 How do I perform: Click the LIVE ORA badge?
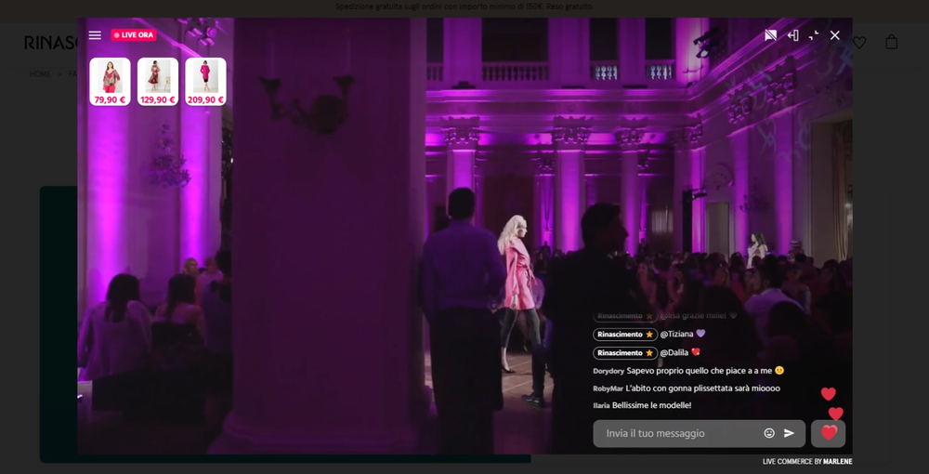[x=134, y=35]
